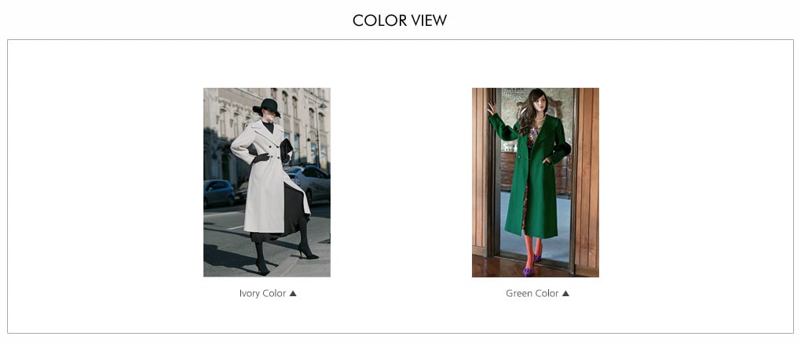Click the green coat's wide lapel
The image size is (801, 344).
tap(544, 133)
